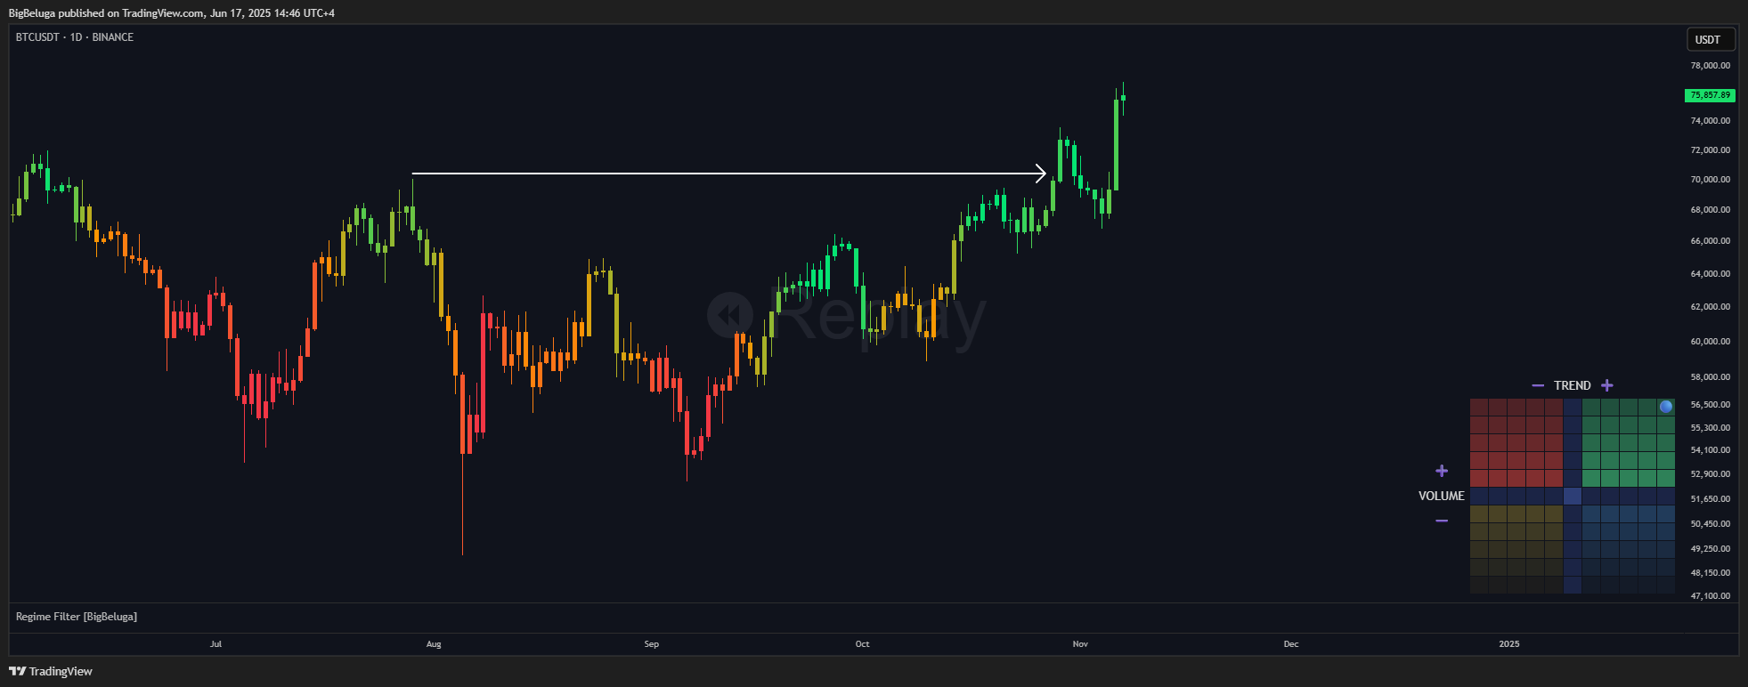Click the plus sign beside TREND
Screen dimensions: 1748x687
1606,385
